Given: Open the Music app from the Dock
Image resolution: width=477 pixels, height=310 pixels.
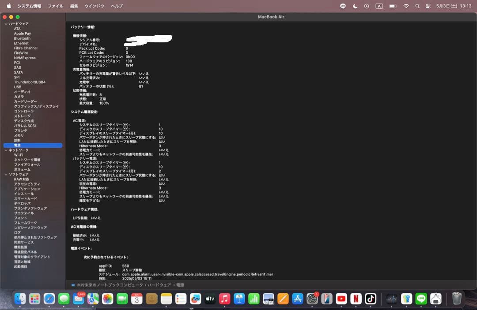Looking at the screenshot, I should click(224, 299).
